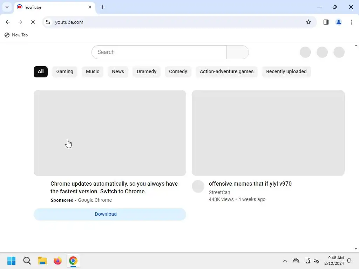The height and width of the screenshot is (269, 359).
Task: Click the cloud sync tray icon
Action: coord(296,261)
